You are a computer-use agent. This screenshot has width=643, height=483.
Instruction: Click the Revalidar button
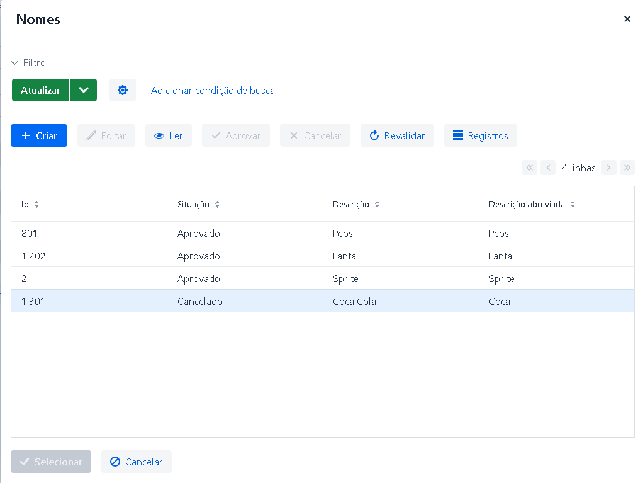click(397, 135)
